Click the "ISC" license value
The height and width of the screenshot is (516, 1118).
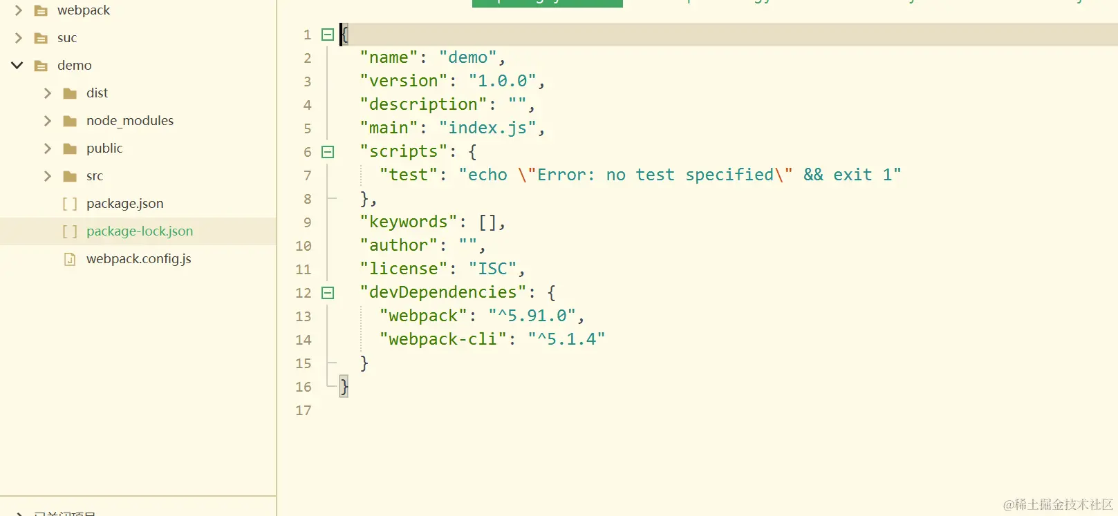point(492,269)
